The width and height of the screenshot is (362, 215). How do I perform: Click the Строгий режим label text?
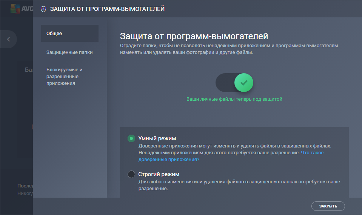pyautogui.click(x=159, y=174)
